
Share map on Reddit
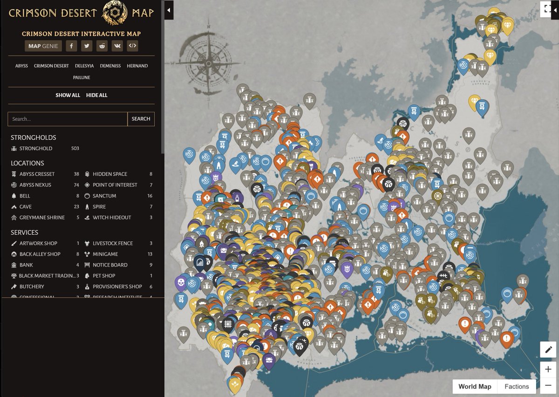click(x=102, y=46)
